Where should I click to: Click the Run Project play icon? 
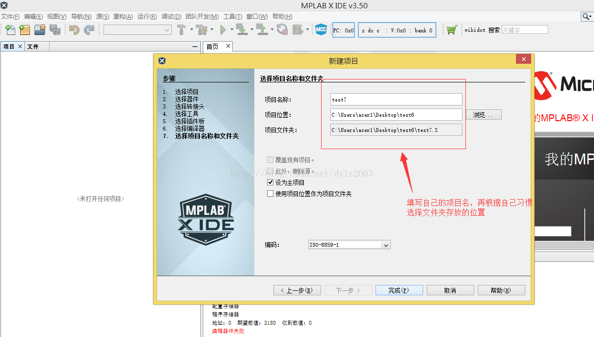pos(223,30)
